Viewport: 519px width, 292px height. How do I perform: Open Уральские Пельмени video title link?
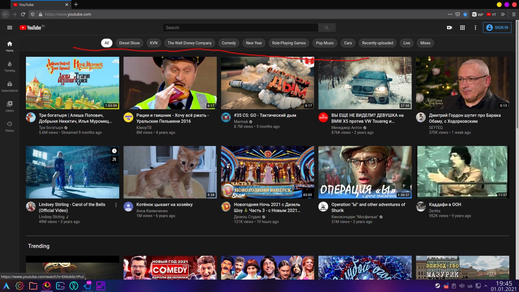coord(173,118)
